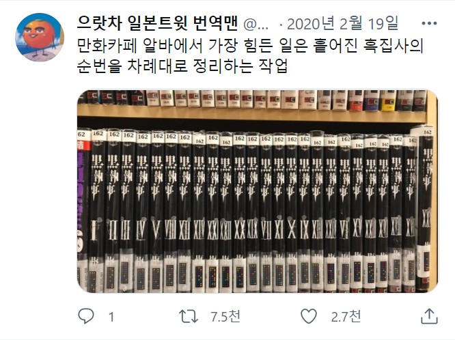The height and width of the screenshot is (340, 455).
Task: Click the tweet text about 만화카페 알바
Action: (250, 56)
